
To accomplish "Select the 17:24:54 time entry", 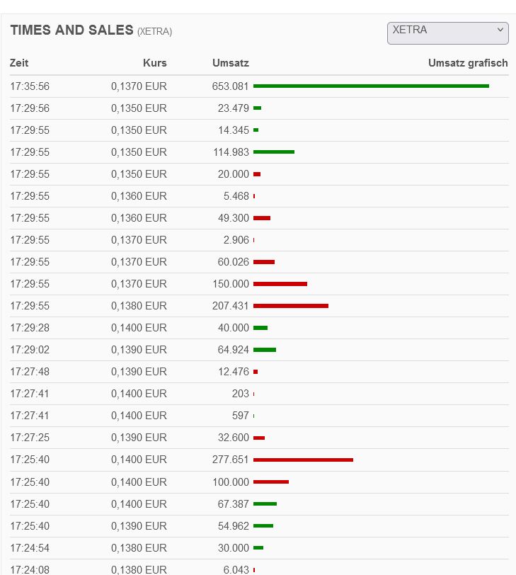I will 30,547.
